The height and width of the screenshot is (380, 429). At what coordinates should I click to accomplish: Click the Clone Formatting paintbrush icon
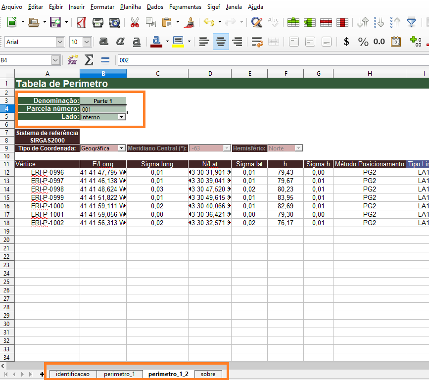pyautogui.click(x=189, y=22)
